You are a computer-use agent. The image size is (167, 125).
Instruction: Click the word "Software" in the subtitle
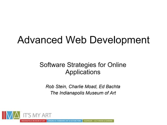pyautogui.click(x=51, y=65)
